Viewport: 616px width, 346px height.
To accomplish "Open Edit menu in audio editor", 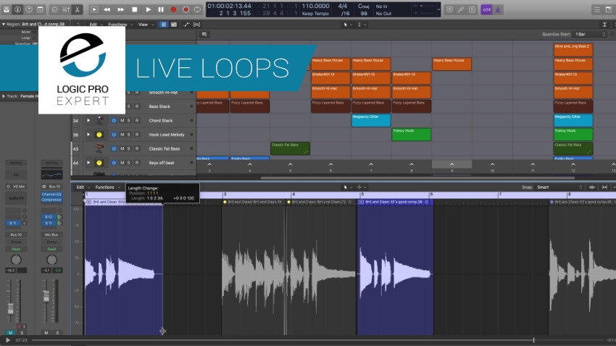I will coord(83,187).
